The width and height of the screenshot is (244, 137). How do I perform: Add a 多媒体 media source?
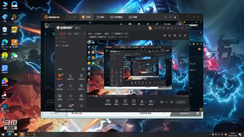[x=134, y=102]
